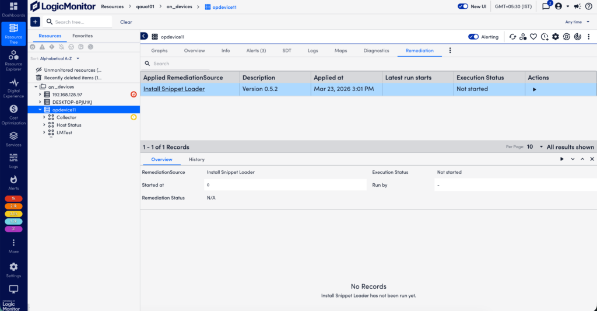597x311 pixels.
Task: Open the Any time range dropdown
Action: point(577,22)
